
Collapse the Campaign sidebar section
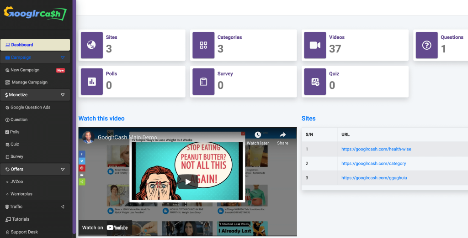[x=63, y=57]
